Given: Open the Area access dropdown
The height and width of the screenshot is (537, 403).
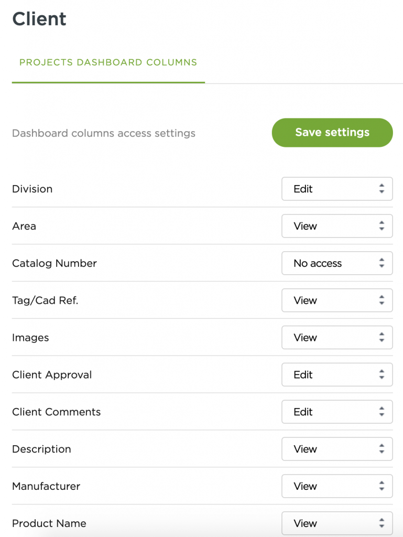Looking at the screenshot, I should (336, 226).
